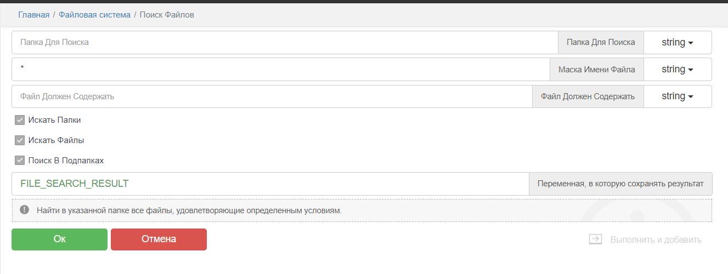The height and width of the screenshot is (274, 728).
Task: Open string type dropdown for Папка Для Поиска
Action: click(677, 42)
